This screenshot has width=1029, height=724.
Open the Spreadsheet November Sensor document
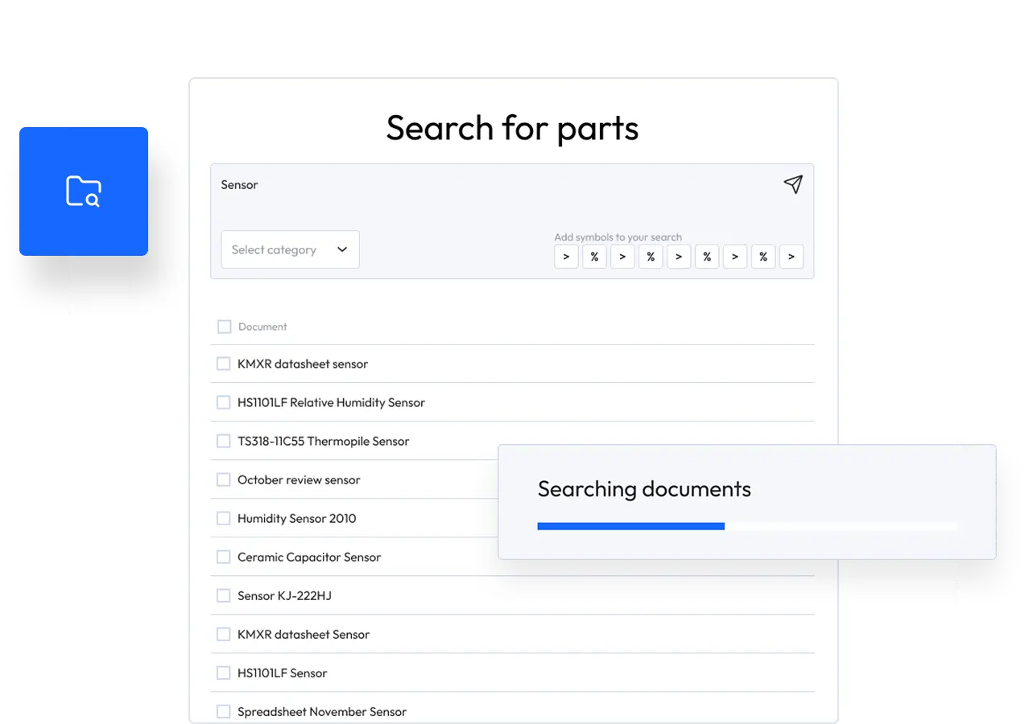point(321,711)
